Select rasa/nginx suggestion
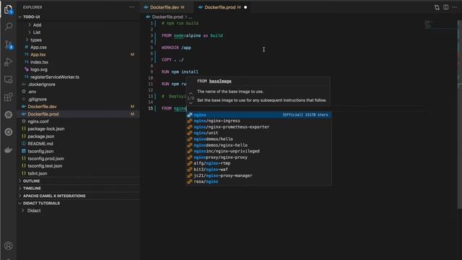Image resolution: width=462 pixels, height=260 pixels. [x=258, y=181]
